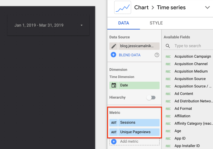Click the BLEND DATA plus icon
Screen dimensions: 213x149
[114, 55]
